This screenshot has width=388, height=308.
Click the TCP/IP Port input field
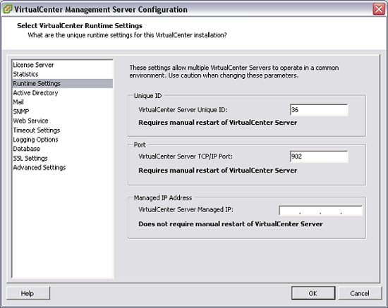[x=319, y=156]
